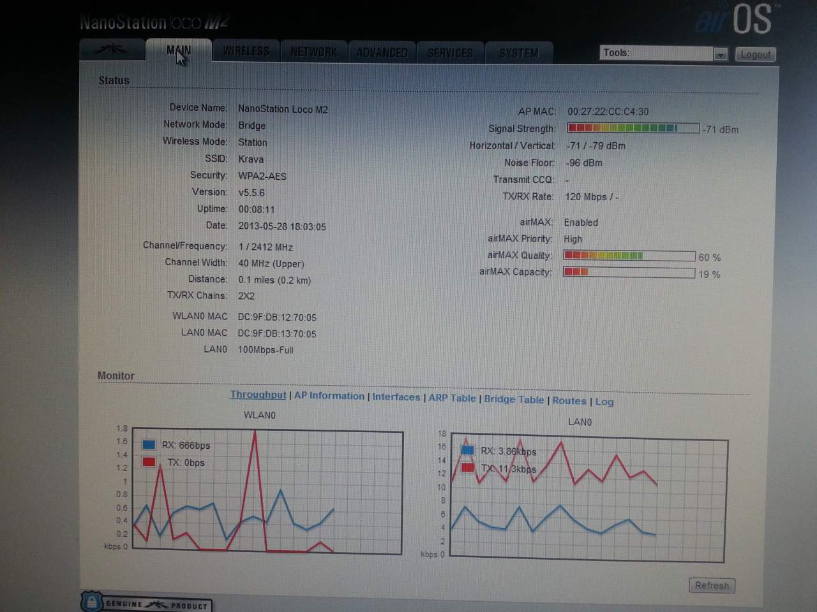817x612 pixels.
Task: Select the Network Mode value Bridge
Action: click(x=251, y=126)
